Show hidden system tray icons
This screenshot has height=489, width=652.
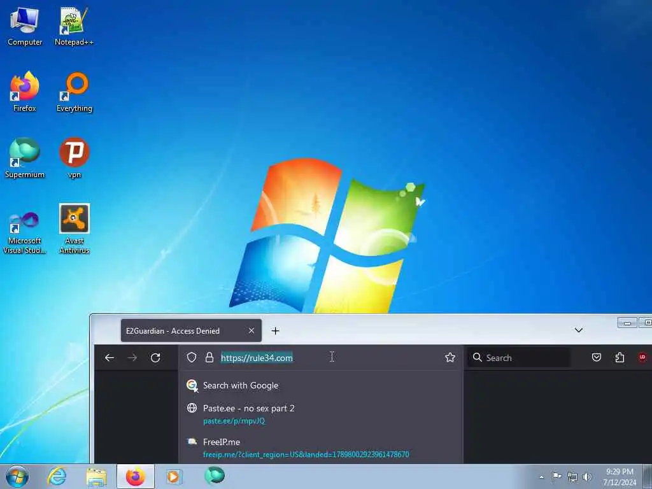(x=541, y=477)
